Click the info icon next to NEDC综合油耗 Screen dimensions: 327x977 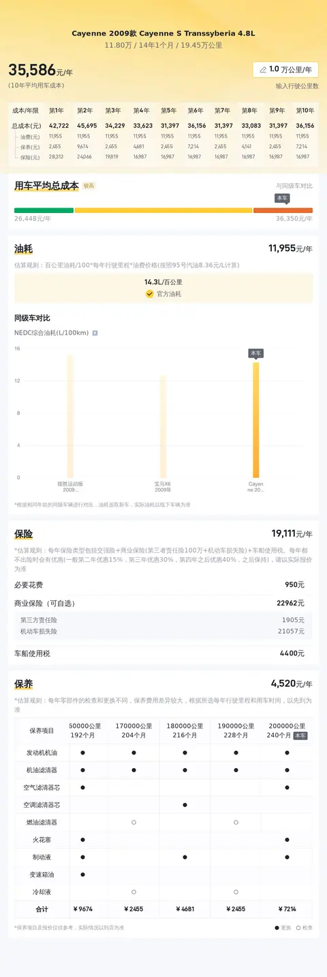pyautogui.click(x=95, y=333)
